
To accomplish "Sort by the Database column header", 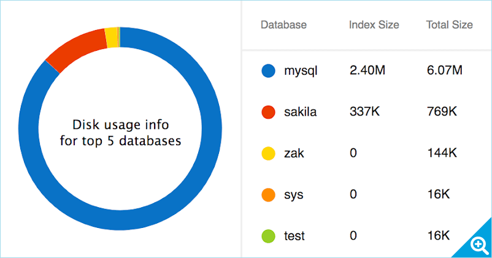I will [x=283, y=25].
